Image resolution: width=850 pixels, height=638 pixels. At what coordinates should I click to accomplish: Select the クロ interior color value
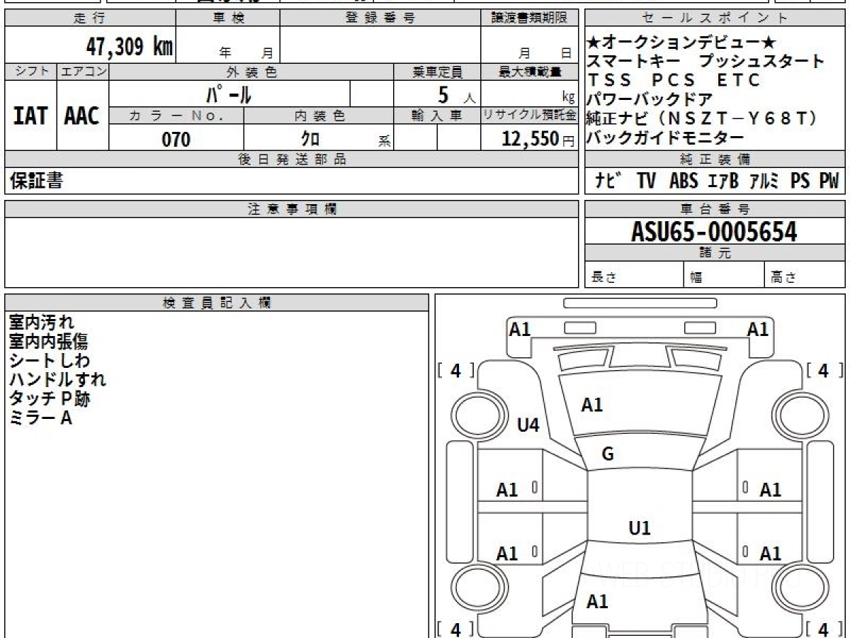(x=310, y=139)
